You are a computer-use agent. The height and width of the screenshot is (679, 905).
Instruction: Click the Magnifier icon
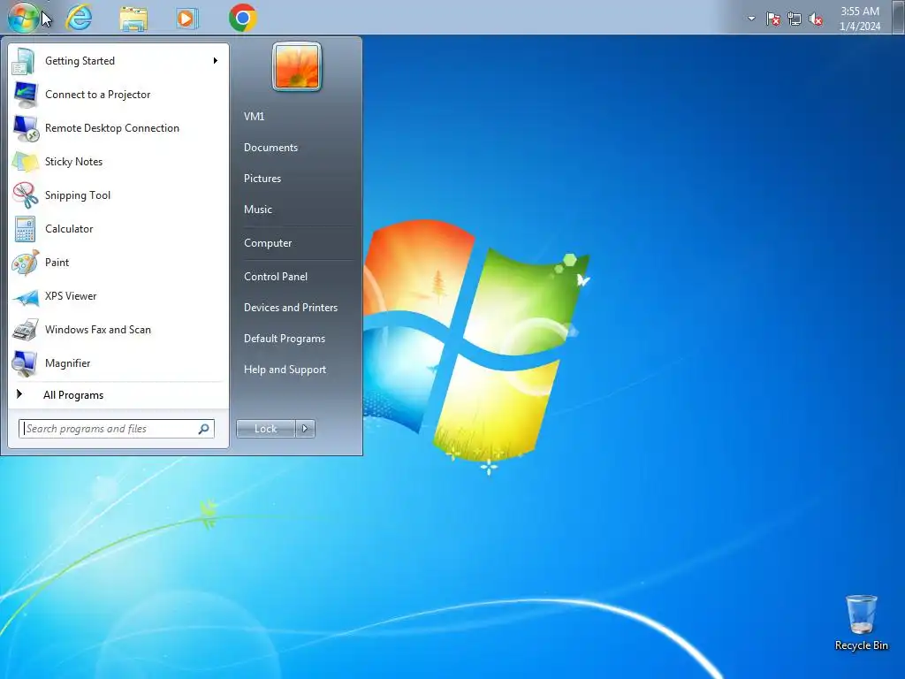click(24, 363)
